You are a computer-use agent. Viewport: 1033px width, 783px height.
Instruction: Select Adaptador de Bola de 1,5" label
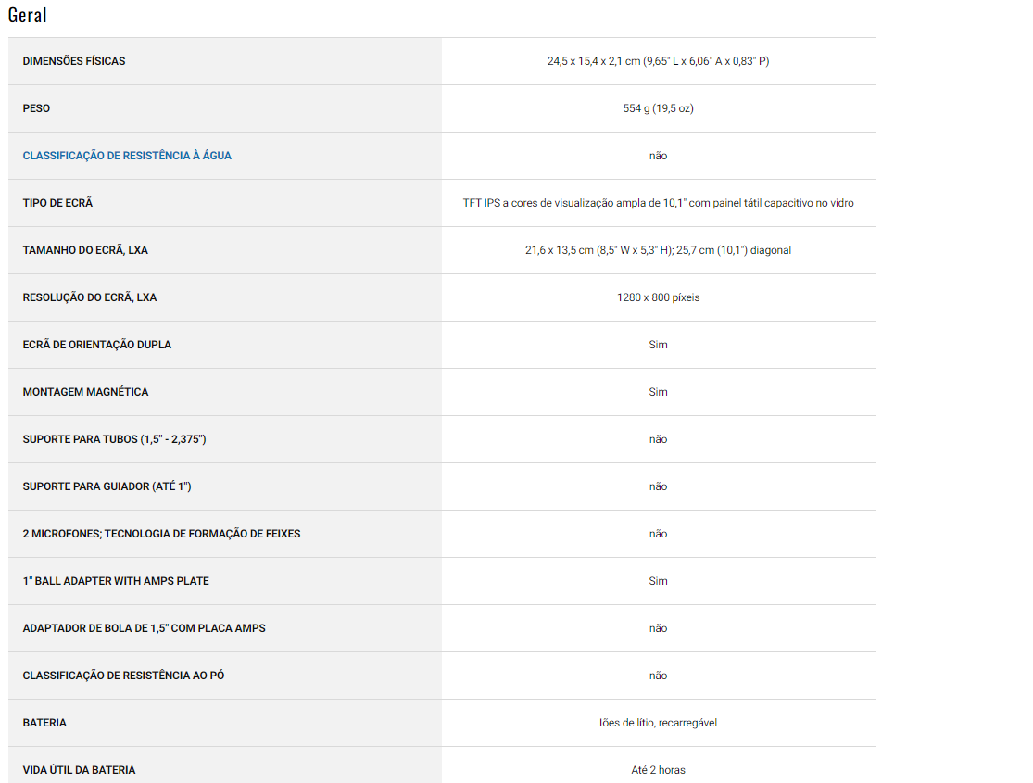click(144, 628)
